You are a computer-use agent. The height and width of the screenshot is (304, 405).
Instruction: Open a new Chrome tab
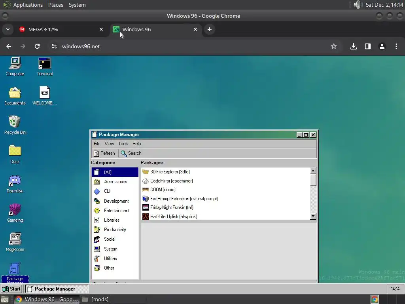(210, 29)
